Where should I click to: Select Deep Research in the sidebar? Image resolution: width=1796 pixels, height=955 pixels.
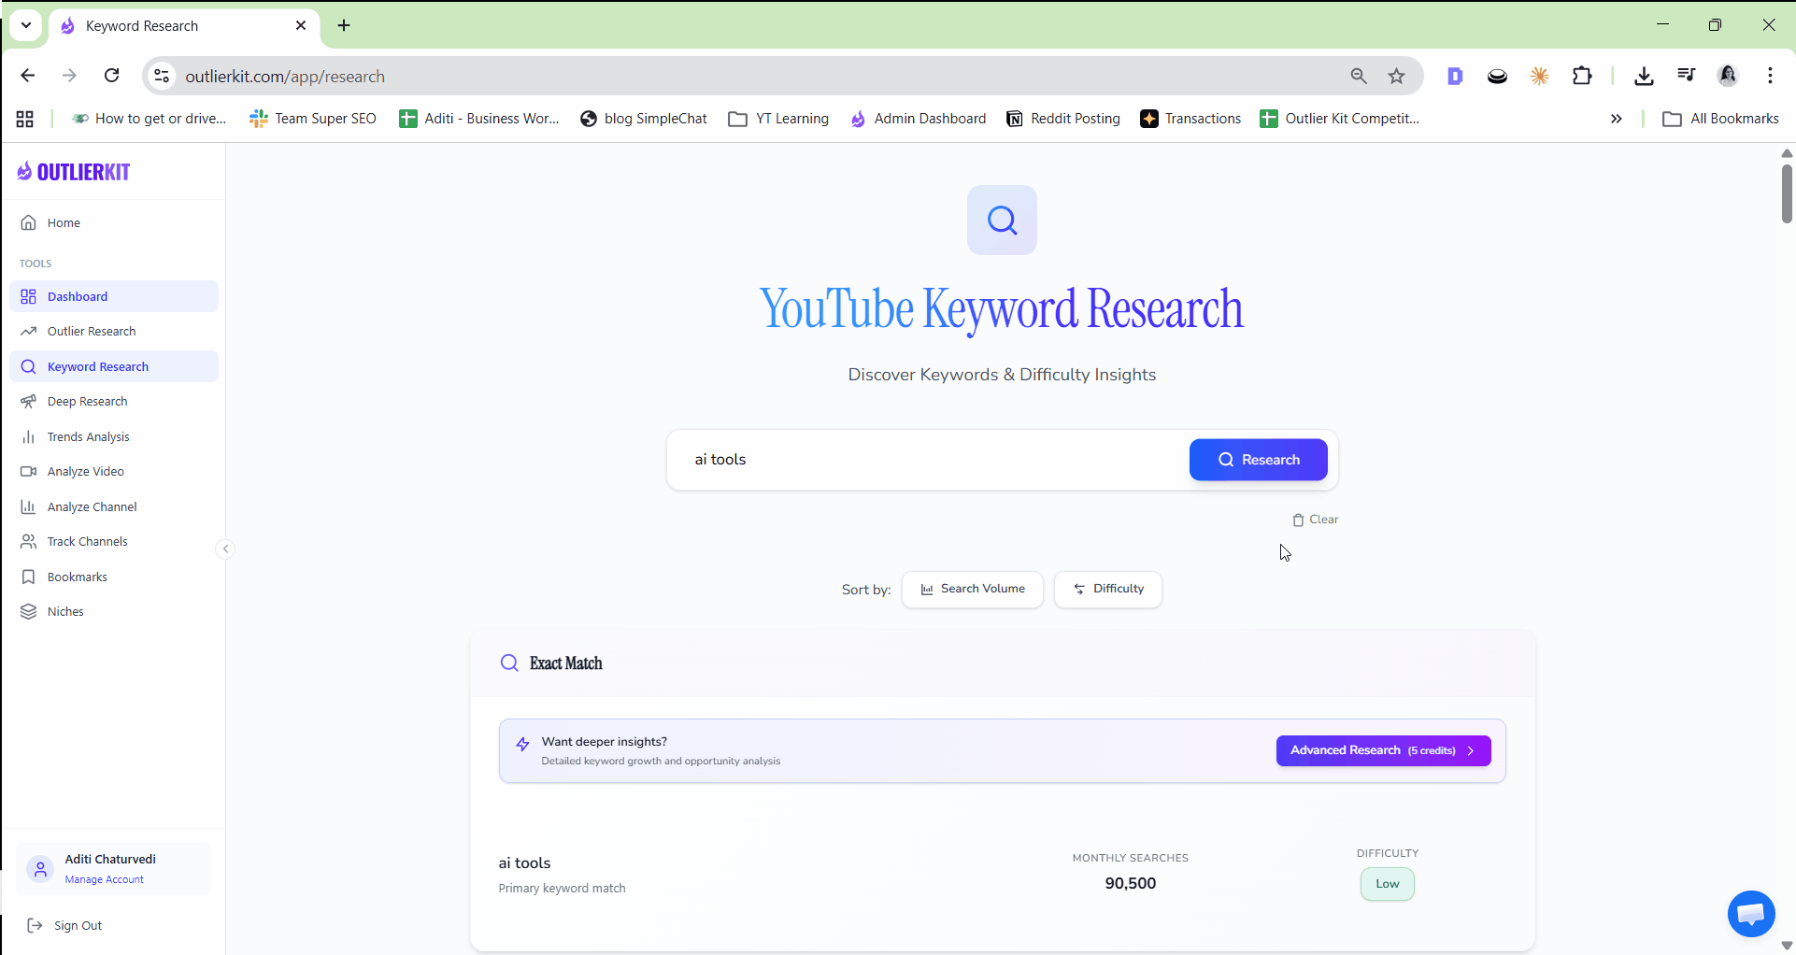click(86, 401)
